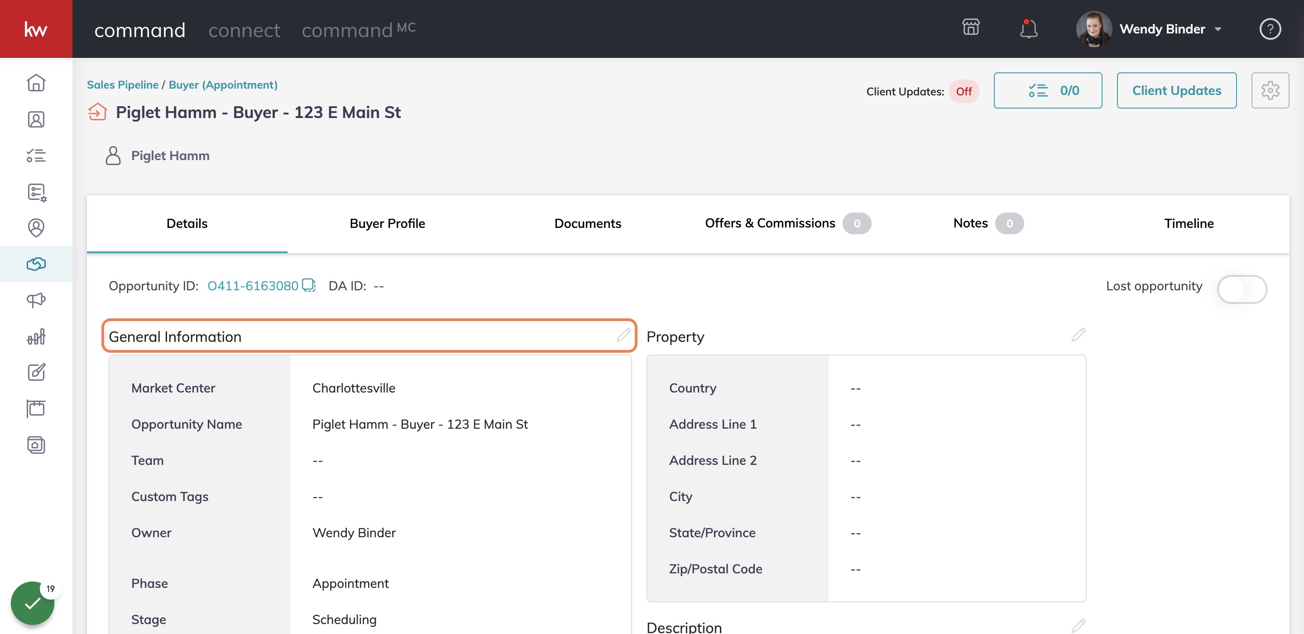Open the help question mark icon
This screenshot has height=634, width=1304.
[x=1270, y=29]
